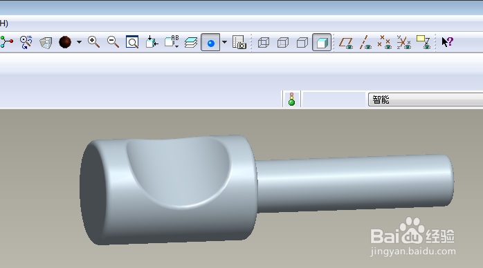Toggle datum planes visibility
The width and height of the screenshot is (483, 268).
[346, 42]
